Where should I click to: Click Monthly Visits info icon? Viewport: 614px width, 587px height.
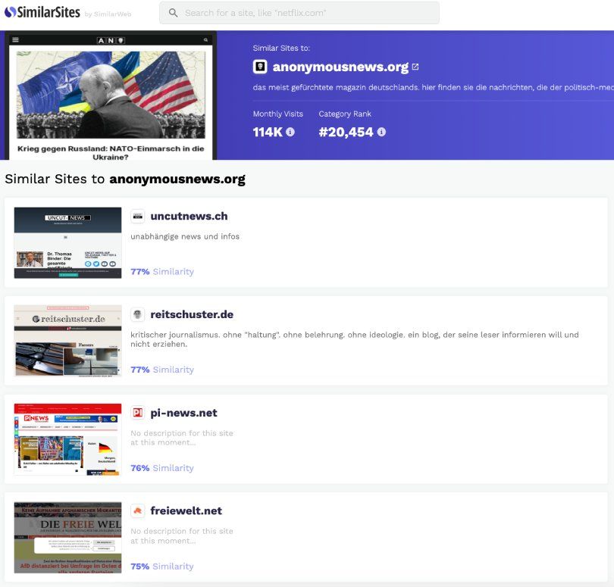pos(290,132)
